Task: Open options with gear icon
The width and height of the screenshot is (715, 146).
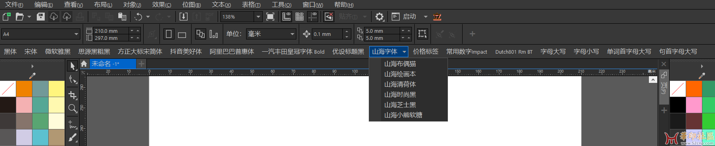Action: [379, 17]
